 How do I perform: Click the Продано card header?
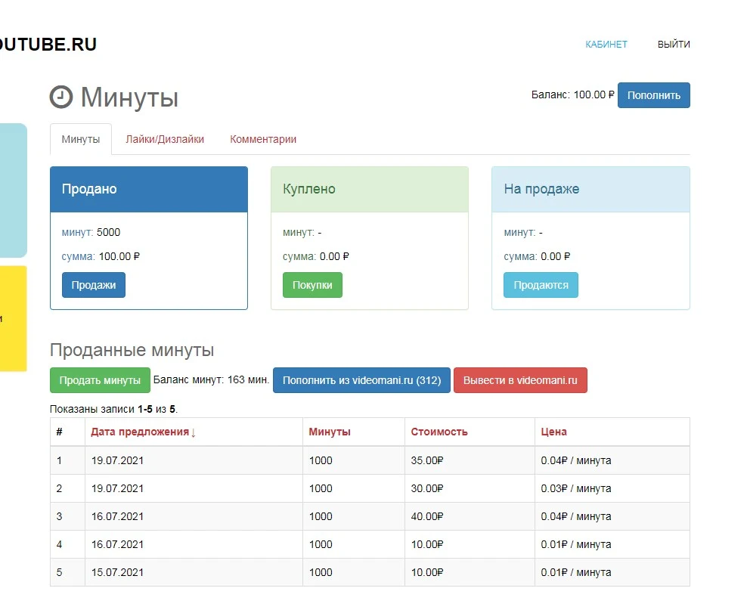pyautogui.click(x=149, y=189)
